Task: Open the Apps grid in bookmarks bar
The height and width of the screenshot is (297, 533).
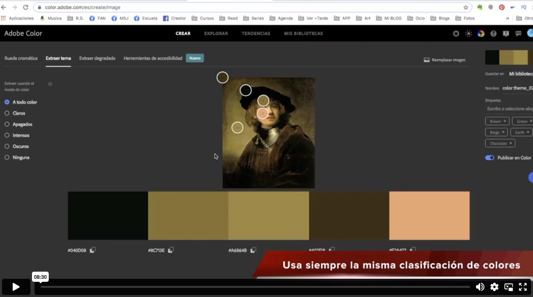Action: pyautogui.click(x=4, y=18)
